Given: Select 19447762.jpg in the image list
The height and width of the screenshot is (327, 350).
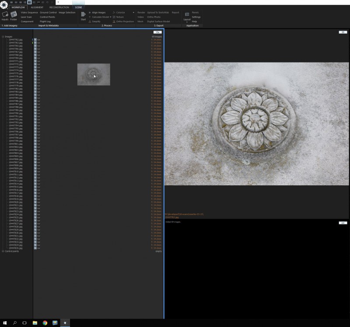Looking at the screenshot, I should [x=15, y=40].
